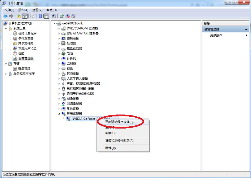Click the update driver software toolbar icon
Image resolution: width=251 pixels, height=178 pixels.
pos(62,16)
